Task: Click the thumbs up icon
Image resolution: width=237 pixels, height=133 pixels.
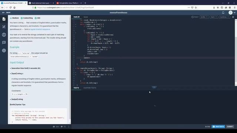Action: 54,127
